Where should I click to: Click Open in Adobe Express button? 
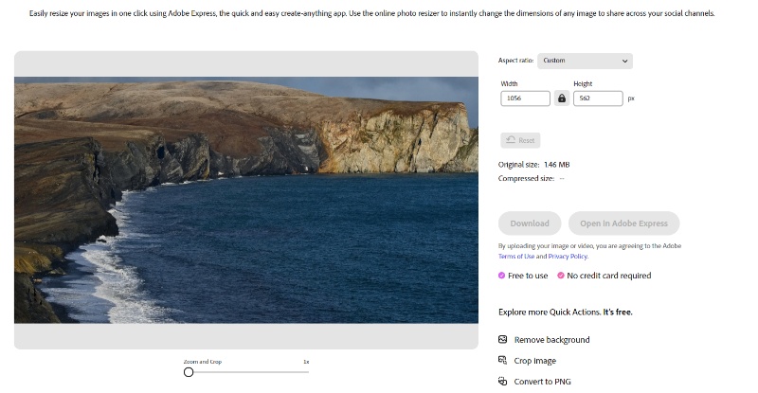coord(623,223)
